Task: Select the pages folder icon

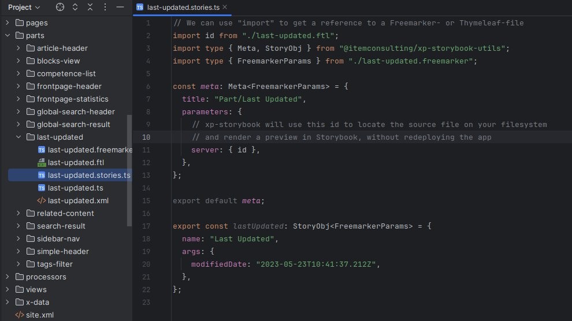Action: (x=20, y=23)
